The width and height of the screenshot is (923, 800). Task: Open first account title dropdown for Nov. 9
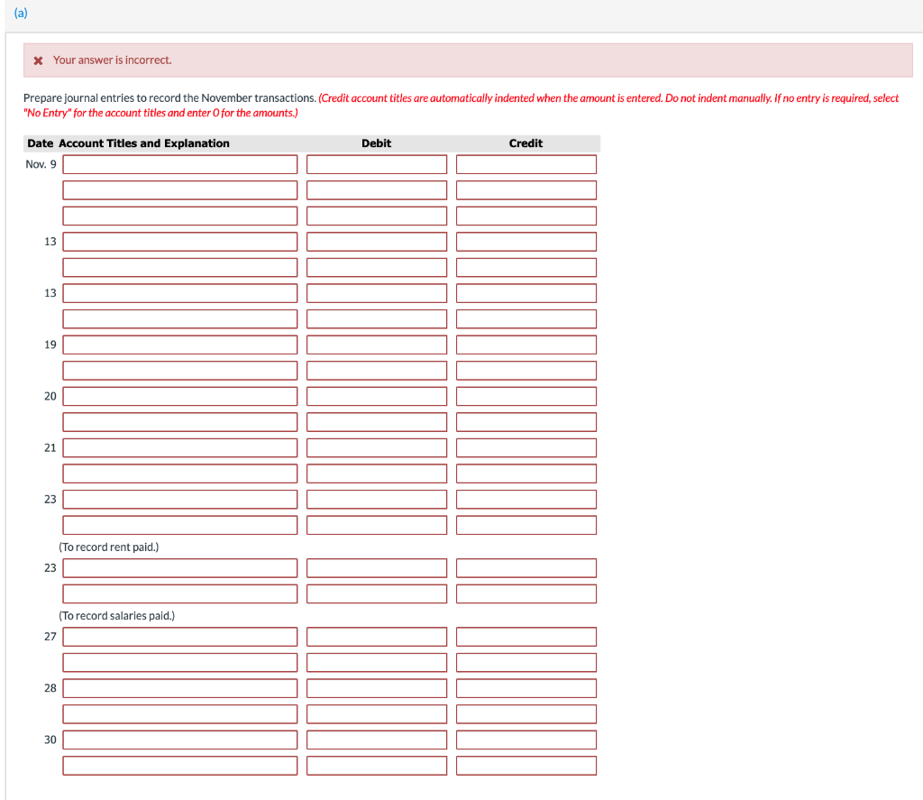pos(179,164)
